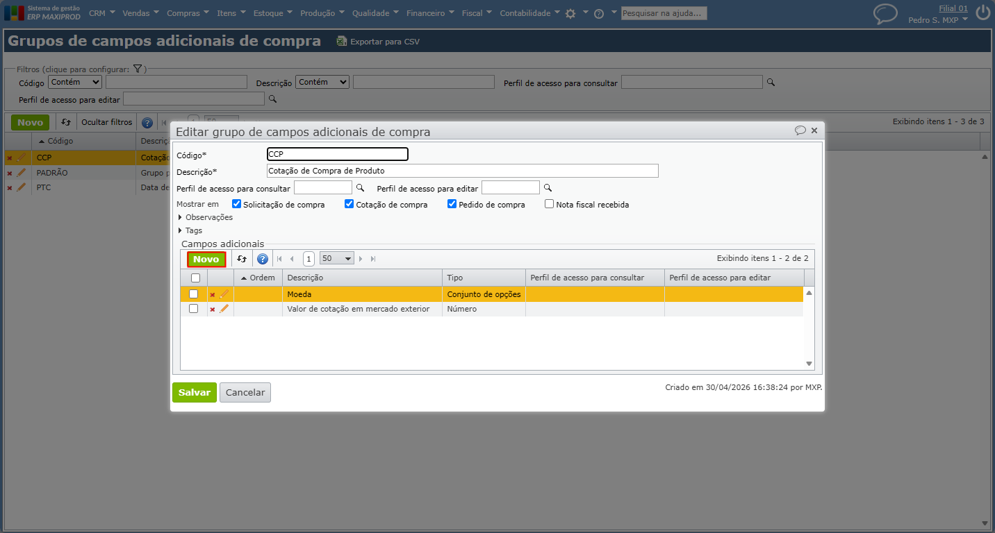
Task: Click the Código input field in dialog
Action: (338, 154)
